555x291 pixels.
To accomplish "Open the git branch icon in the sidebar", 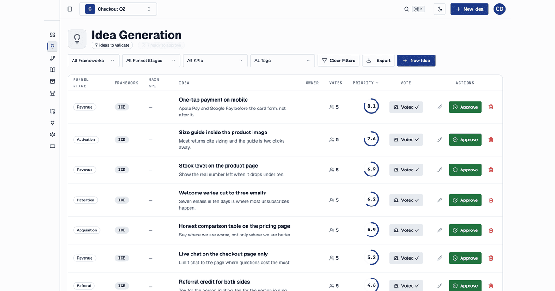I will (x=52, y=58).
